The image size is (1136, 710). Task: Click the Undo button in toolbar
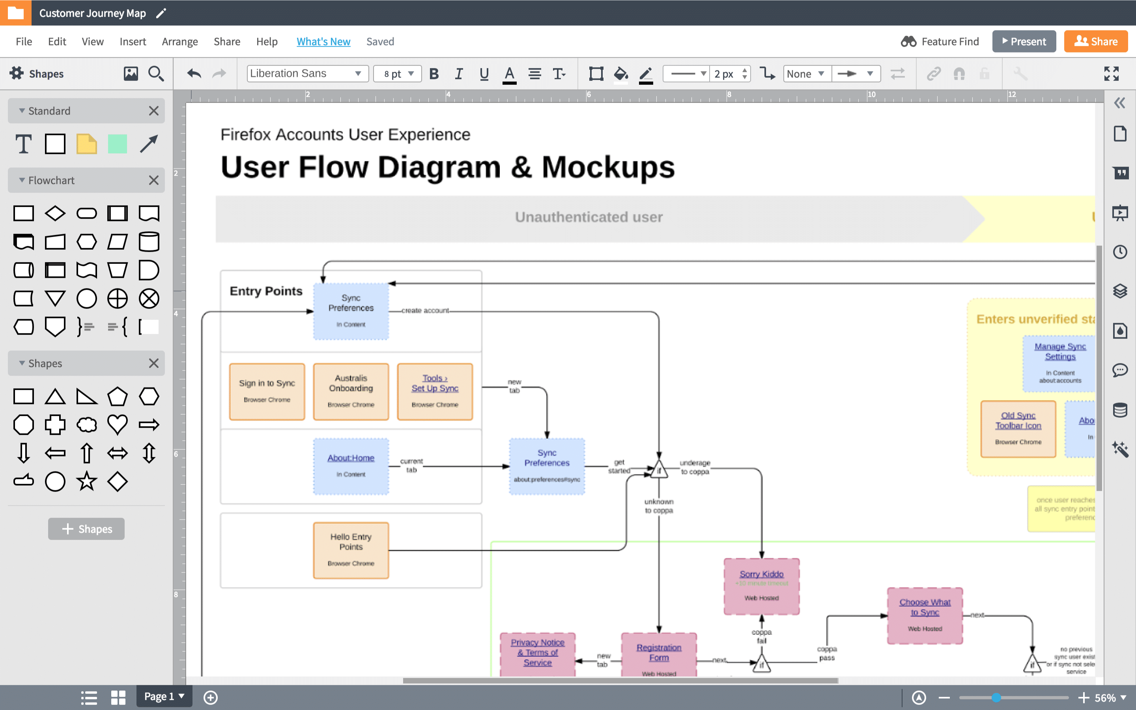tap(194, 74)
